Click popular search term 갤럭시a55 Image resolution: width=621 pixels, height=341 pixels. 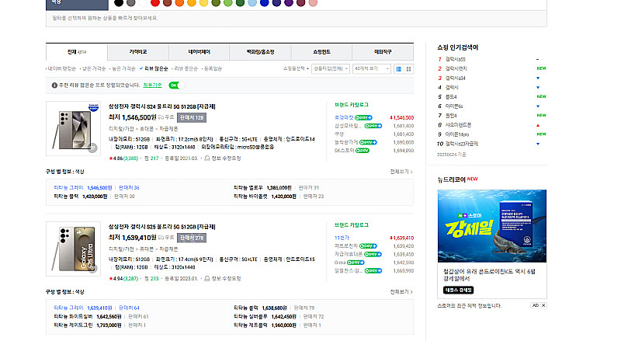[x=455, y=59]
